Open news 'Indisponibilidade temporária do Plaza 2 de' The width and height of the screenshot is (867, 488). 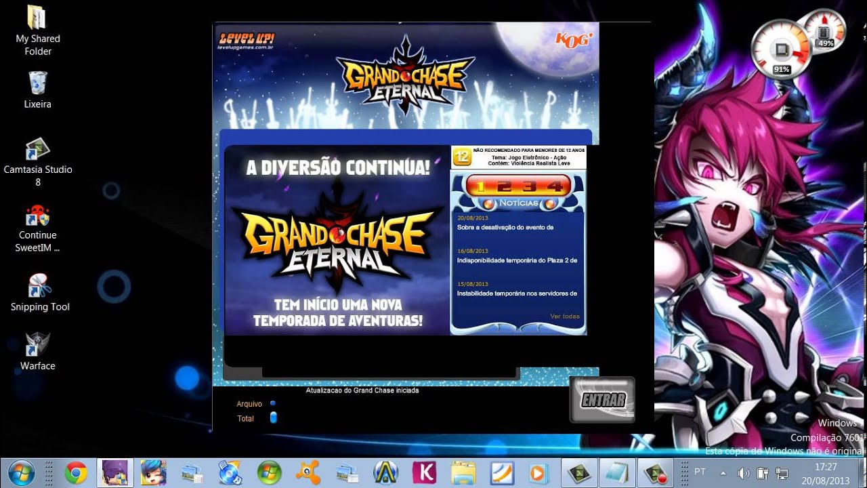pos(517,260)
